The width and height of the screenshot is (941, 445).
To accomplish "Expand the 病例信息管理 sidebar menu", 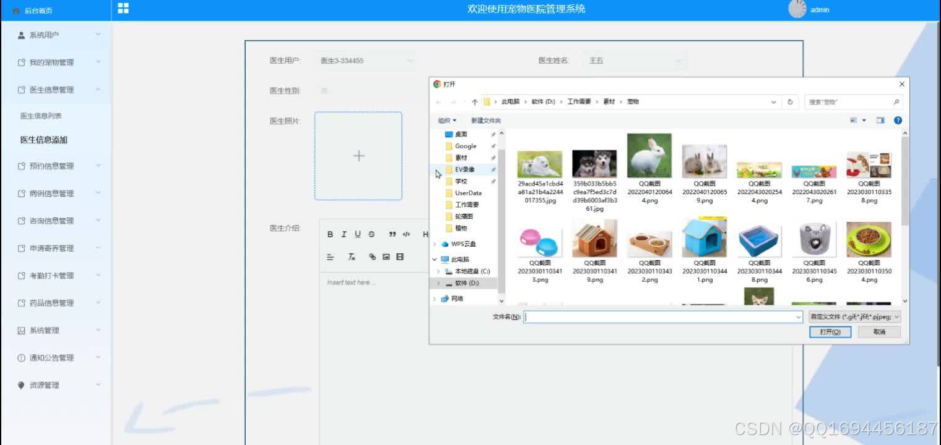I will (x=56, y=193).
